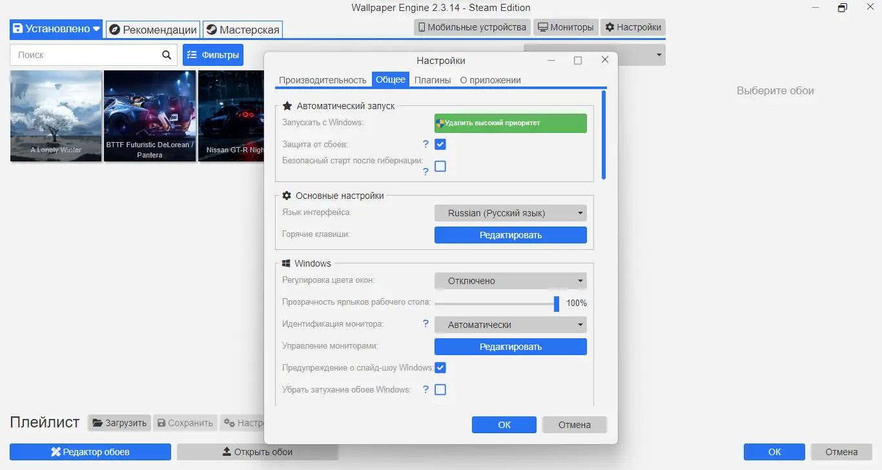Click the Прозрачность ярлыков slider
Viewport: 882px width, 470px height.
tap(496, 303)
